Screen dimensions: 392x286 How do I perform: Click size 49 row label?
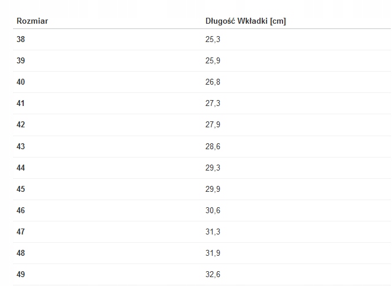click(21, 274)
